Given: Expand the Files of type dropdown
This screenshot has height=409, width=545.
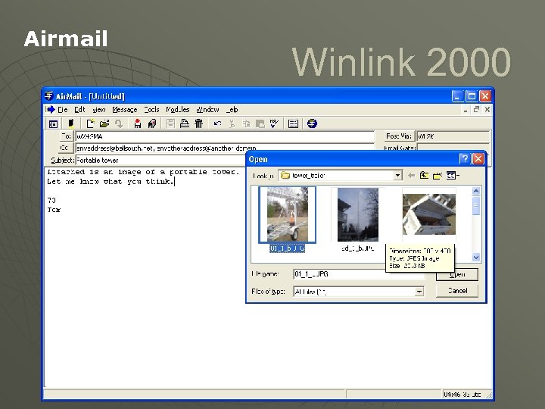Looking at the screenshot, I should 419,292.
